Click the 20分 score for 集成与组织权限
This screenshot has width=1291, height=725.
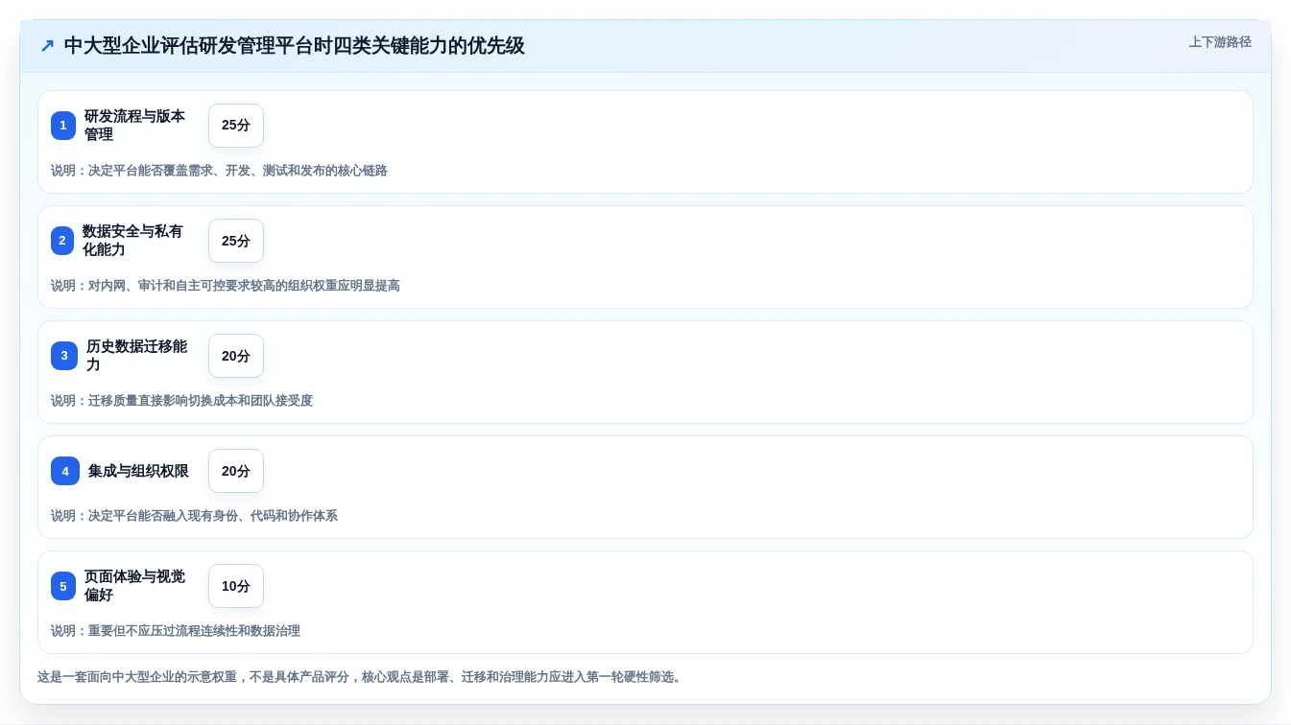coord(236,471)
